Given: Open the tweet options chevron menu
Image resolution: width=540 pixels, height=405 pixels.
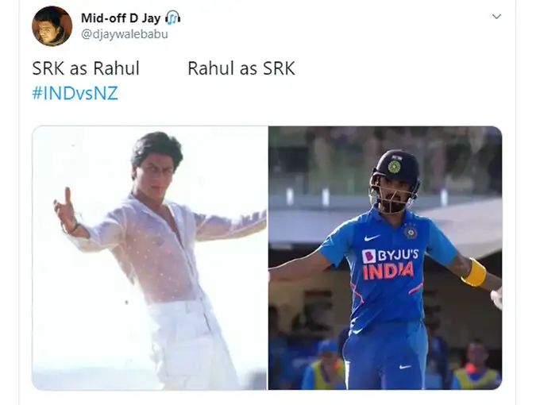Looking at the screenshot, I should pos(496,17).
